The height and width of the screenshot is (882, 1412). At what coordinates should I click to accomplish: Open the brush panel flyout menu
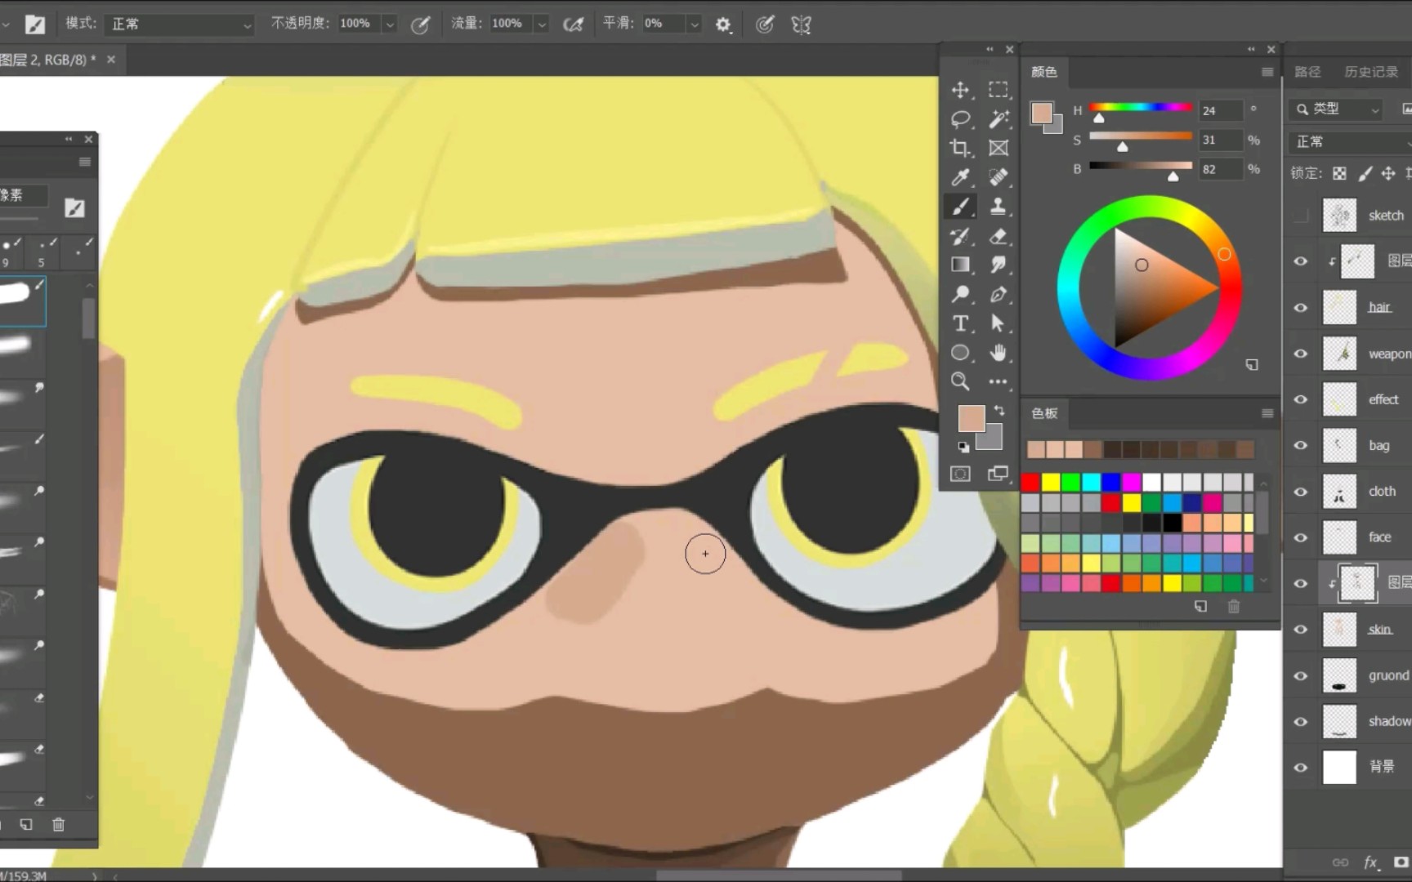click(84, 162)
